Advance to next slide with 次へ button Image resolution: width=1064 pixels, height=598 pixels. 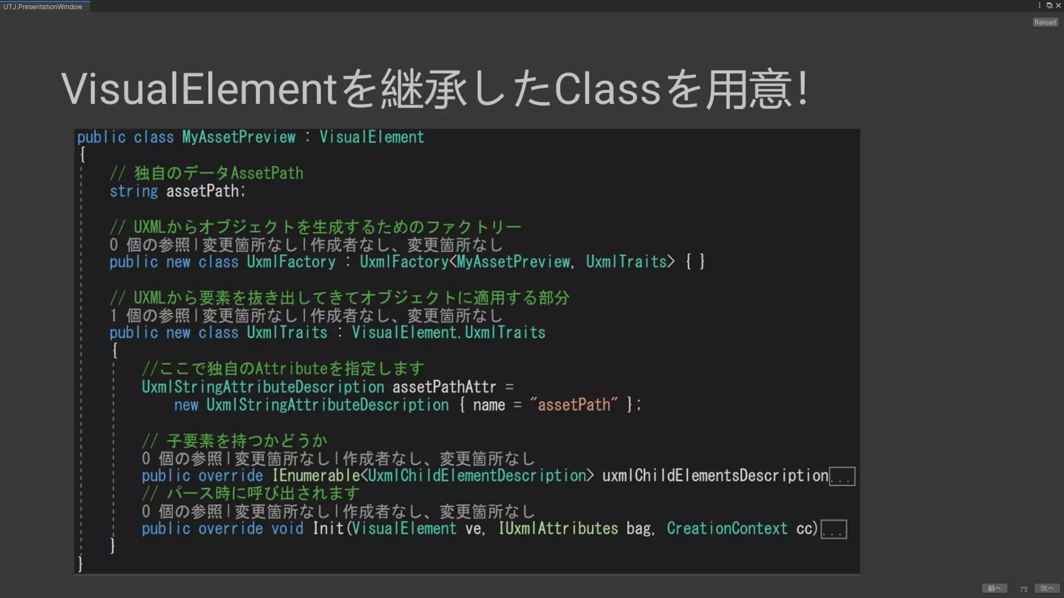coord(1047,588)
